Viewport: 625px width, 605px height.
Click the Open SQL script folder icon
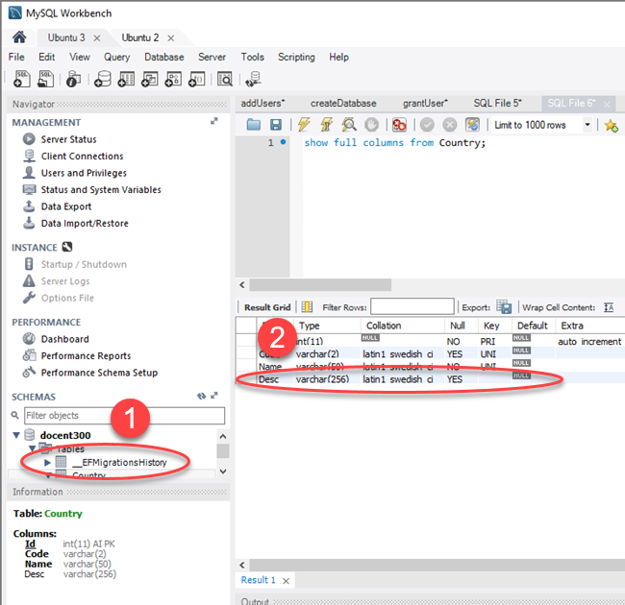[254, 125]
